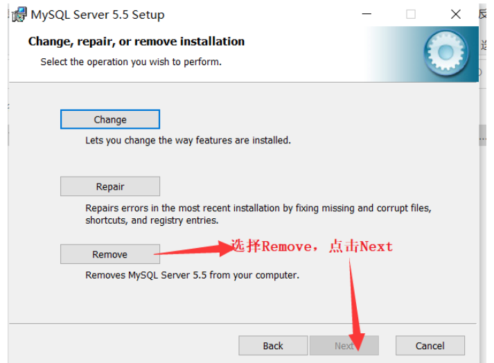The image size is (494, 363).
Task: Click the "MySQL Server 5.5 Setup" title text
Action: pos(98,15)
